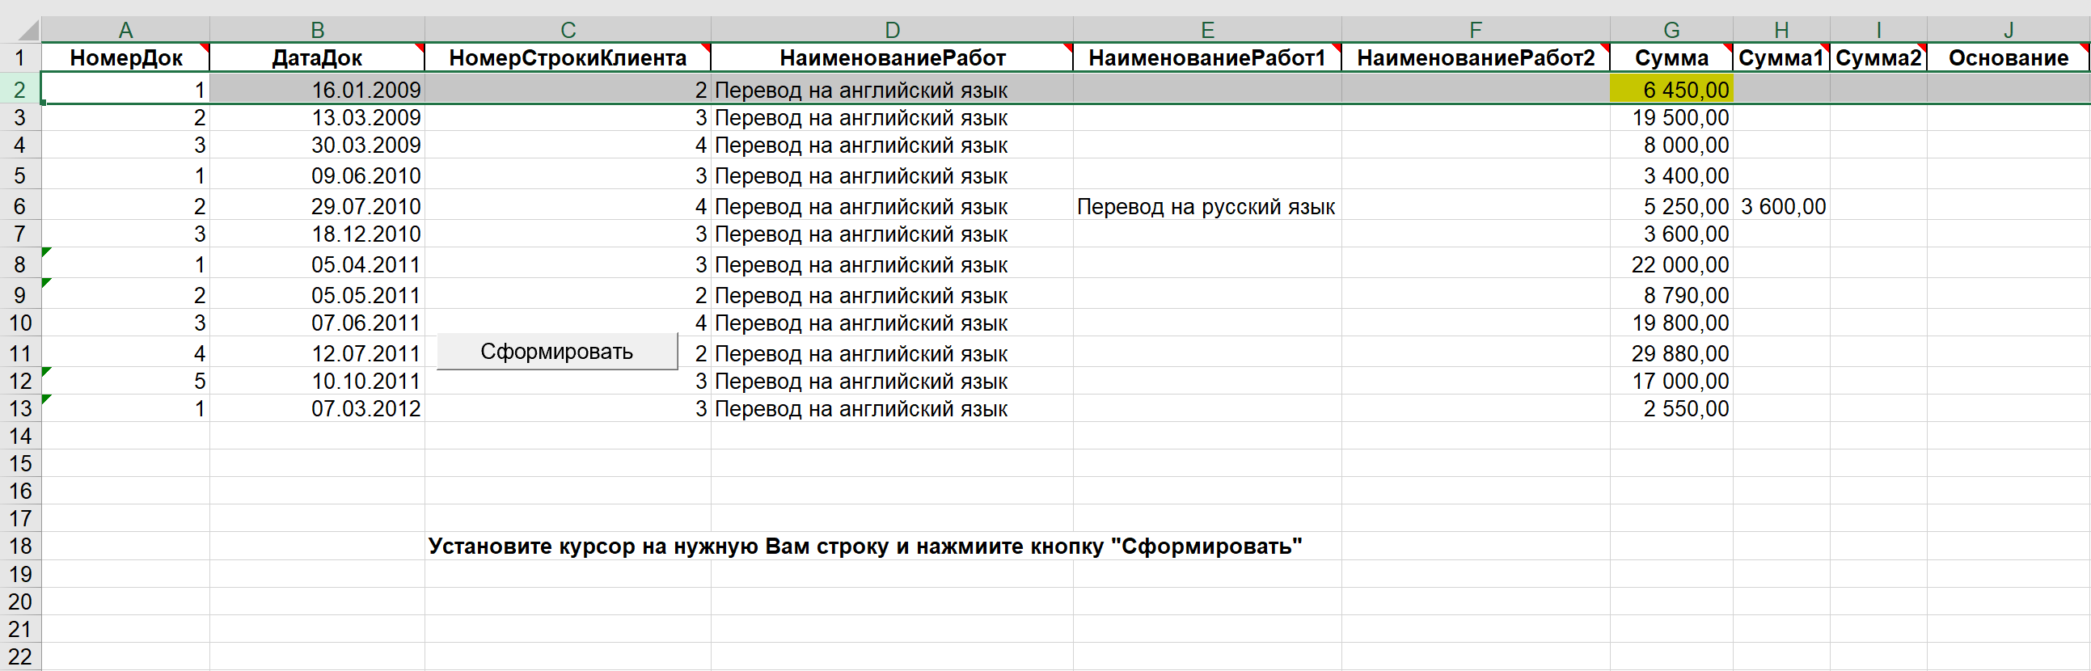Click the ДатаДок header cell
Viewport: 2091px width, 671px height.
pos(318,57)
